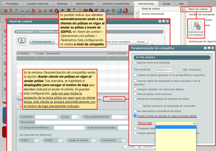Click the green banknote toolbar icon
Image resolution: width=216 pixels, height=151 pixels.
point(45,11)
